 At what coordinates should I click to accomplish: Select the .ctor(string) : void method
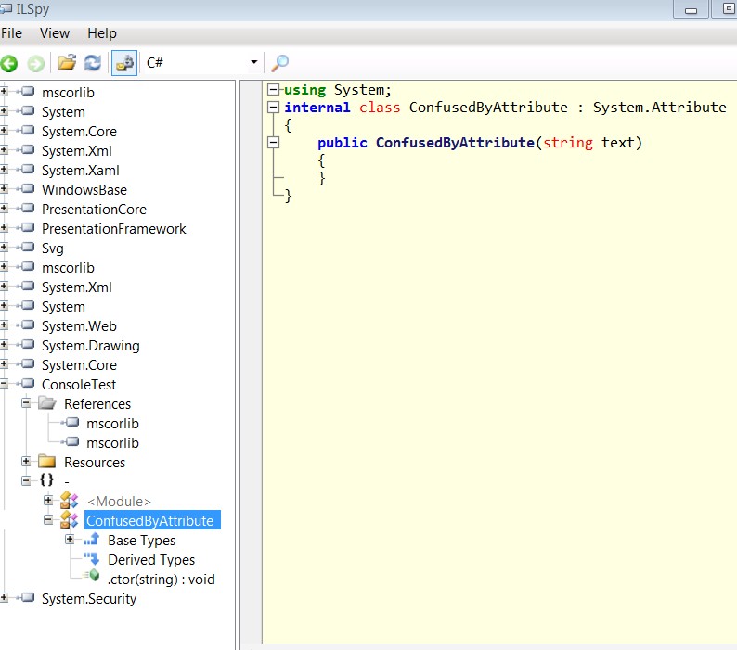[x=162, y=580]
